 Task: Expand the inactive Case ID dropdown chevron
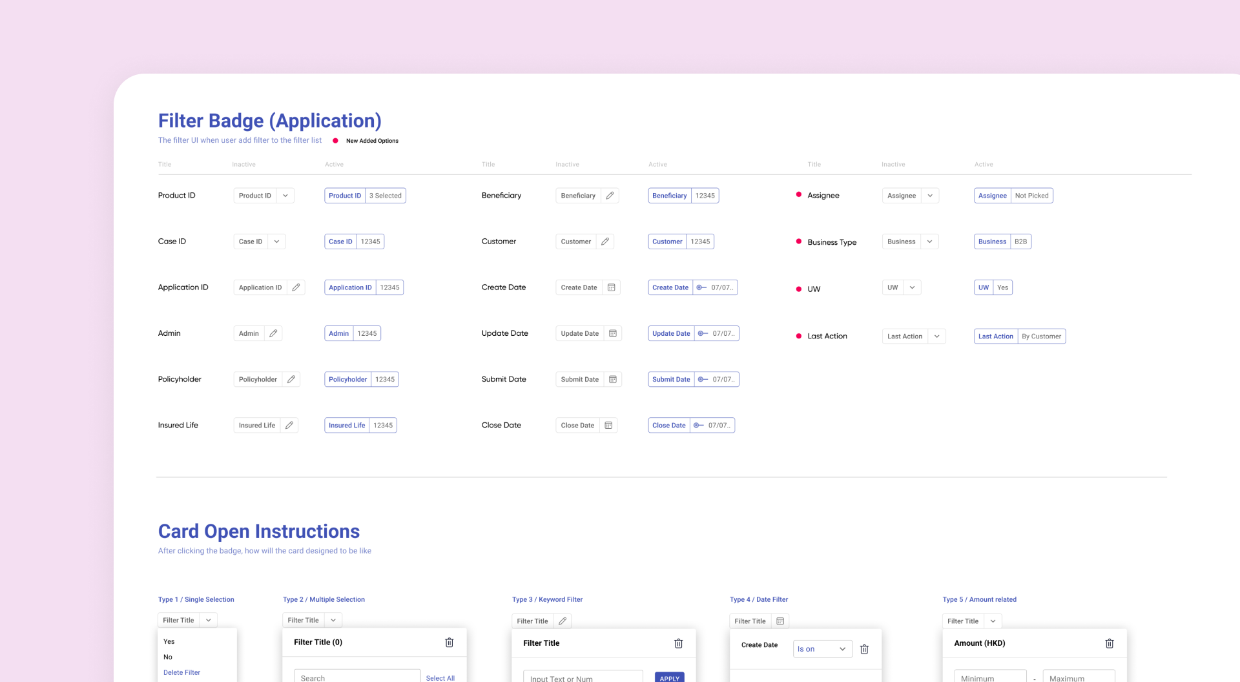276,241
